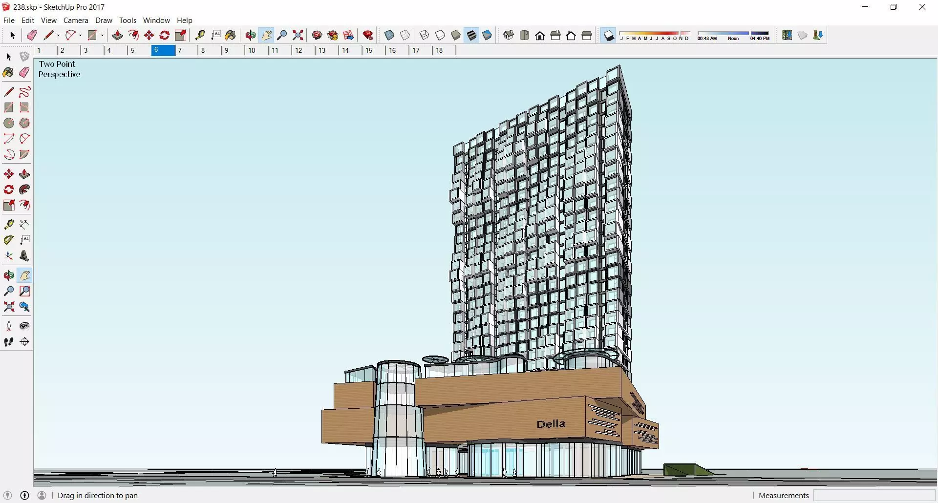Select the Freehand tool in left toolbar
This screenshot has height=503, width=938.
[x=24, y=92]
